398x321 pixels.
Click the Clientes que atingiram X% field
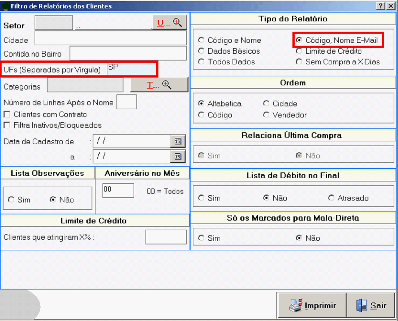coord(166,237)
